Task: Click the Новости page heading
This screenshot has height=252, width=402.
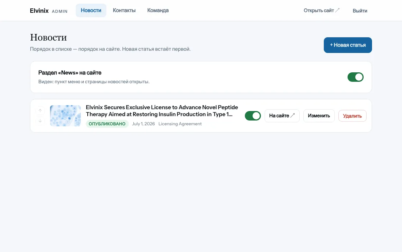Action: tap(49, 37)
